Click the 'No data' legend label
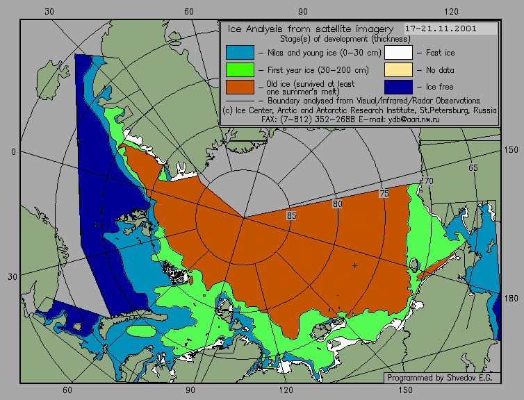The height and width of the screenshot is (400, 524). pos(440,70)
